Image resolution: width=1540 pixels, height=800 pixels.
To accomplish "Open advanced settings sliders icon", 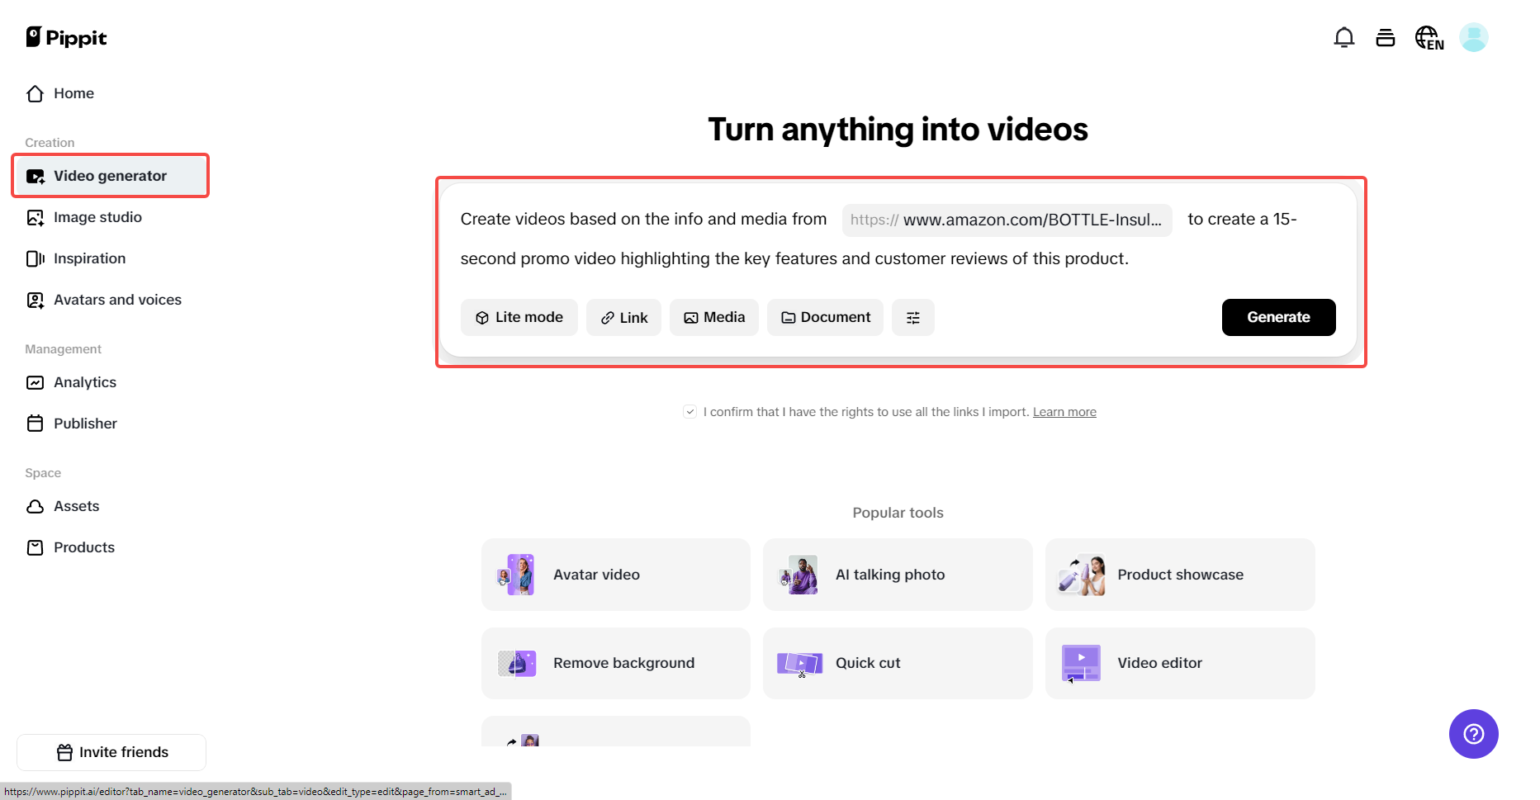I will 913,318.
